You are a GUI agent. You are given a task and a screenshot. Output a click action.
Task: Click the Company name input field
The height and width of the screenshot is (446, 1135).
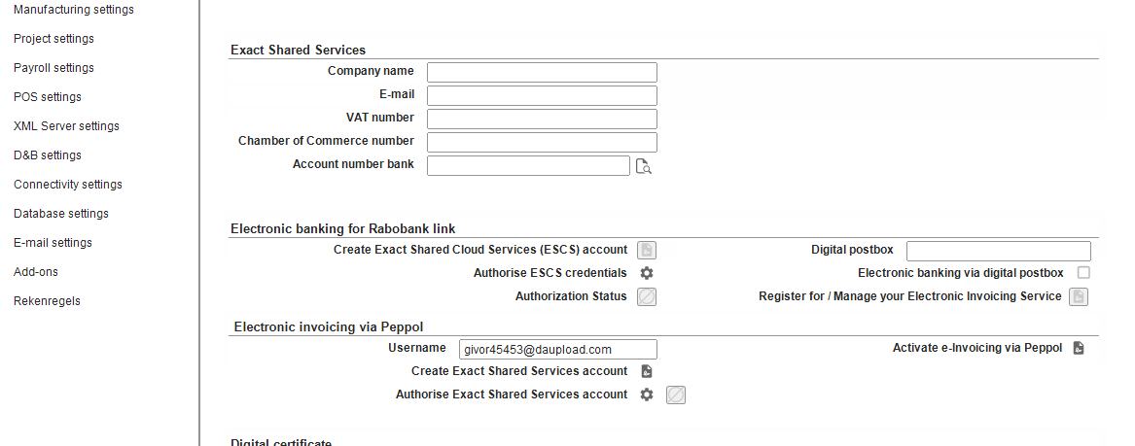tap(542, 72)
